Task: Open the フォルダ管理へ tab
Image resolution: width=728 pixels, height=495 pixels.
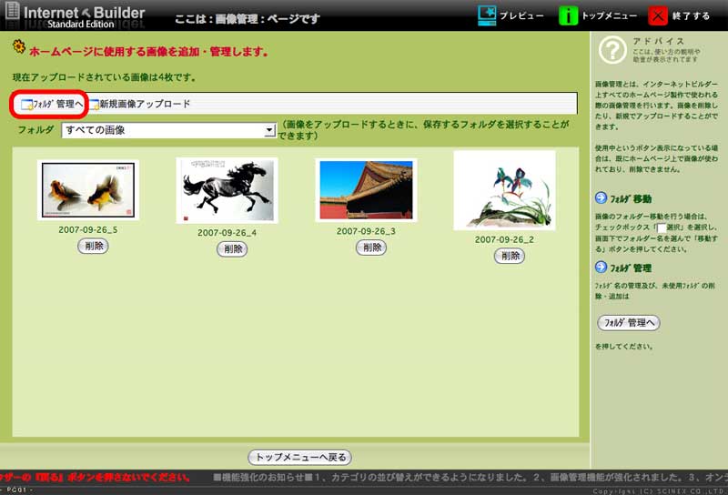Action: click(51, 104)
